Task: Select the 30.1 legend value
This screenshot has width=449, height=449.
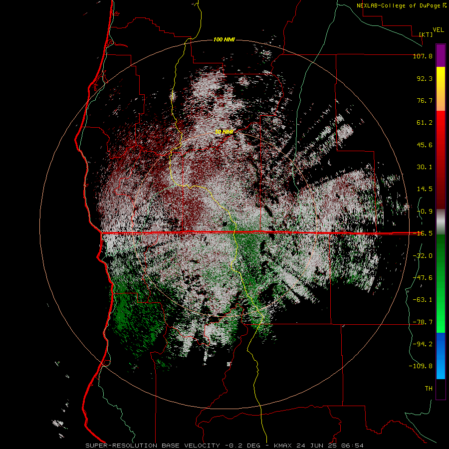Action: (x=425, y=167)
